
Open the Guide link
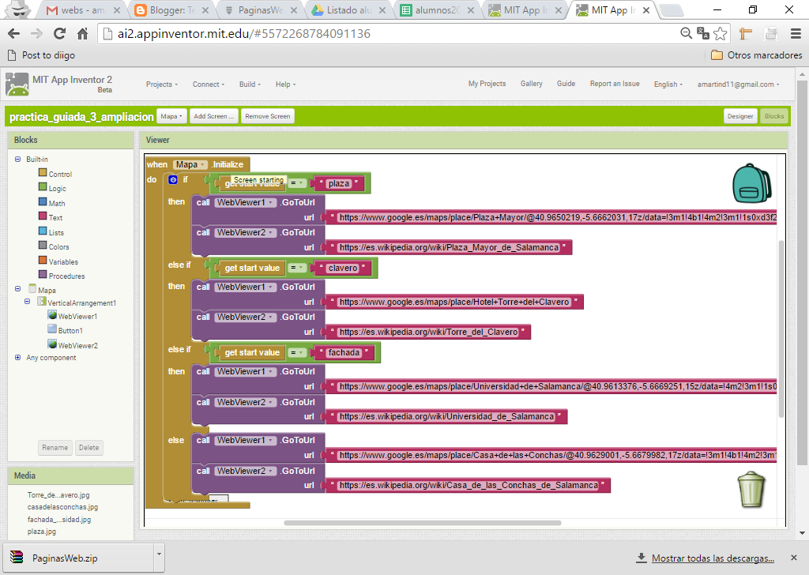(566, 84)
